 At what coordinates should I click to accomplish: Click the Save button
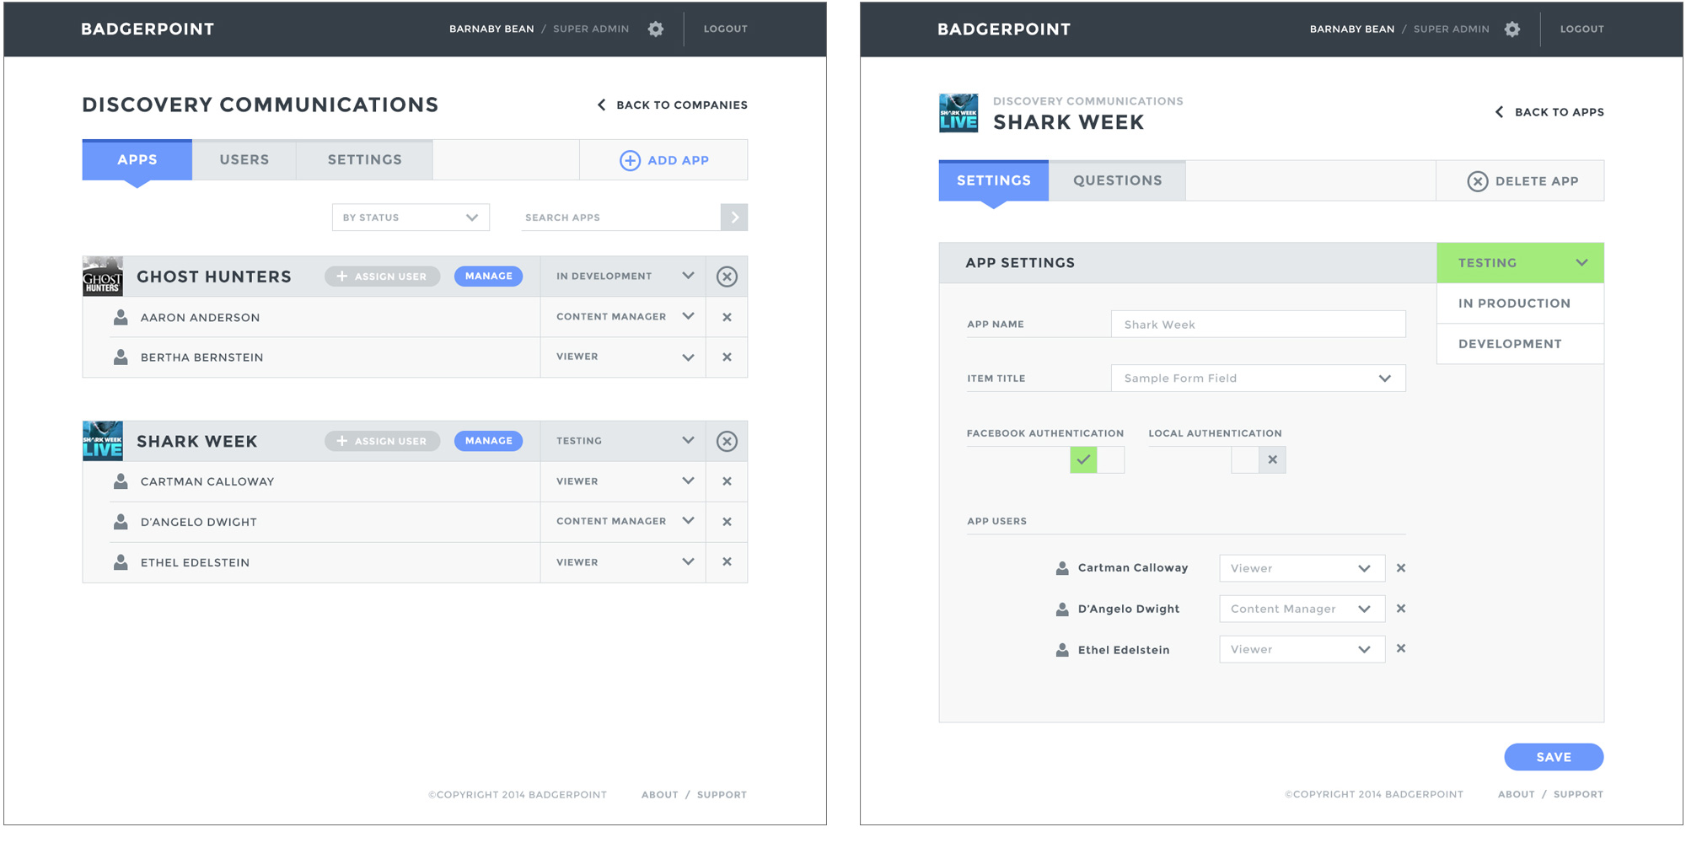pyautogui.click(x=1554, y=757)
